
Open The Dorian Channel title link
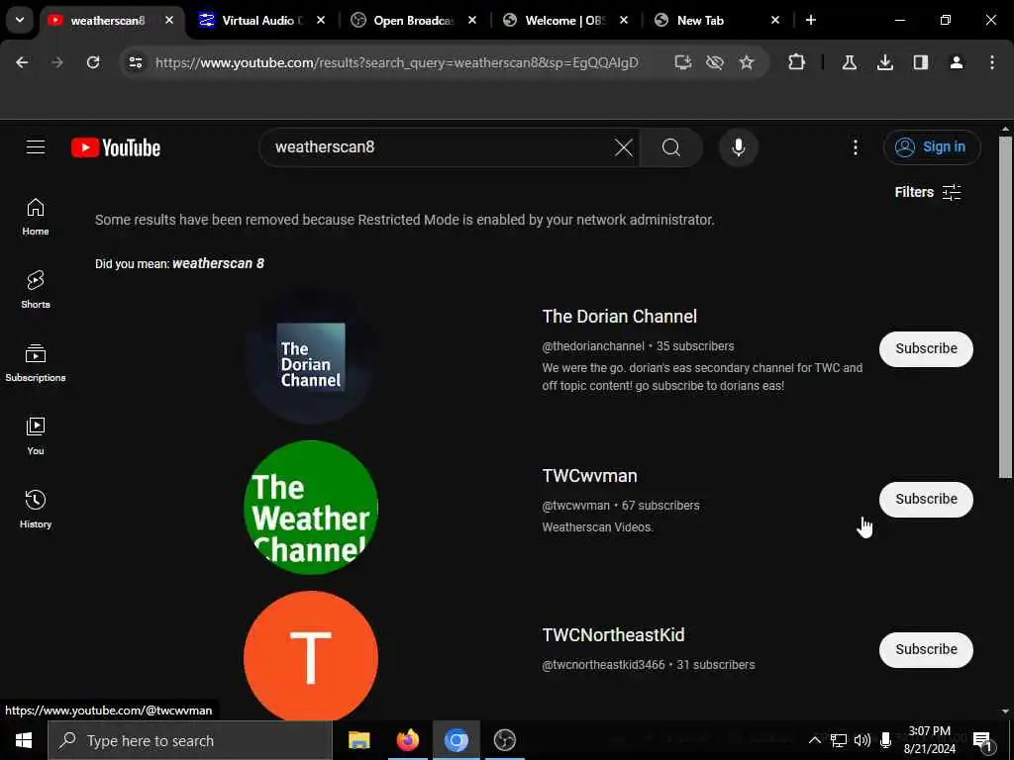pyautogui.click(x=620, y=317)
